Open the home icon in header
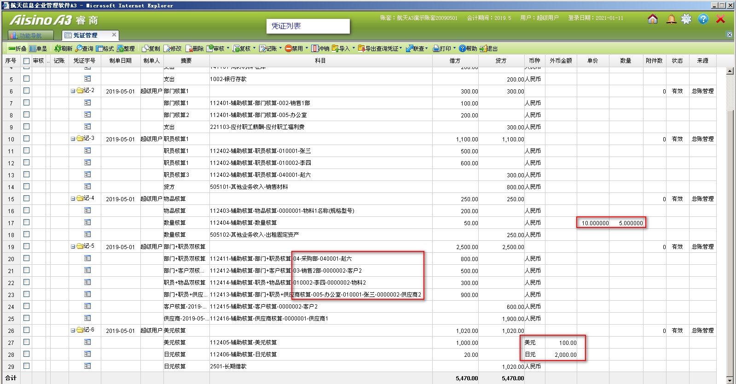Image resolution: width=736 pixels, height=384 pixels. [652, 19]
